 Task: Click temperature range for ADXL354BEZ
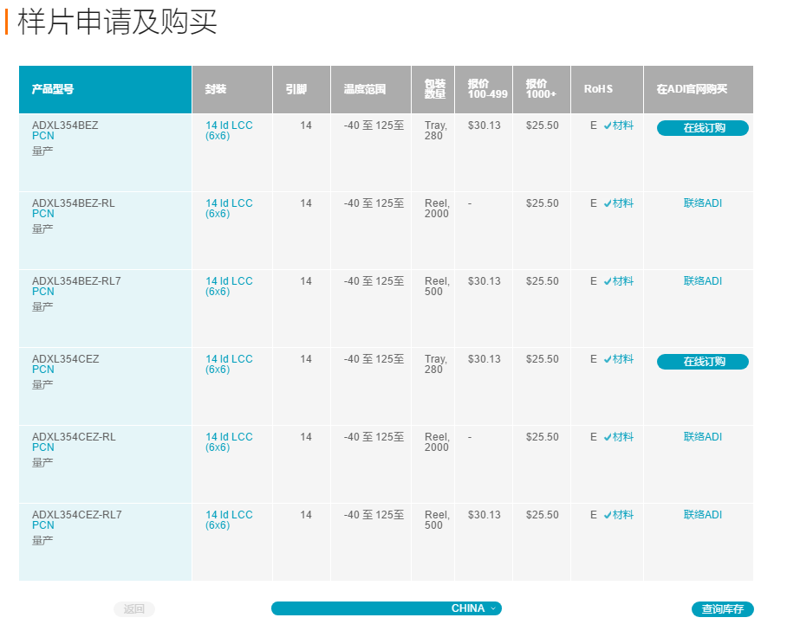click(374, 125)
